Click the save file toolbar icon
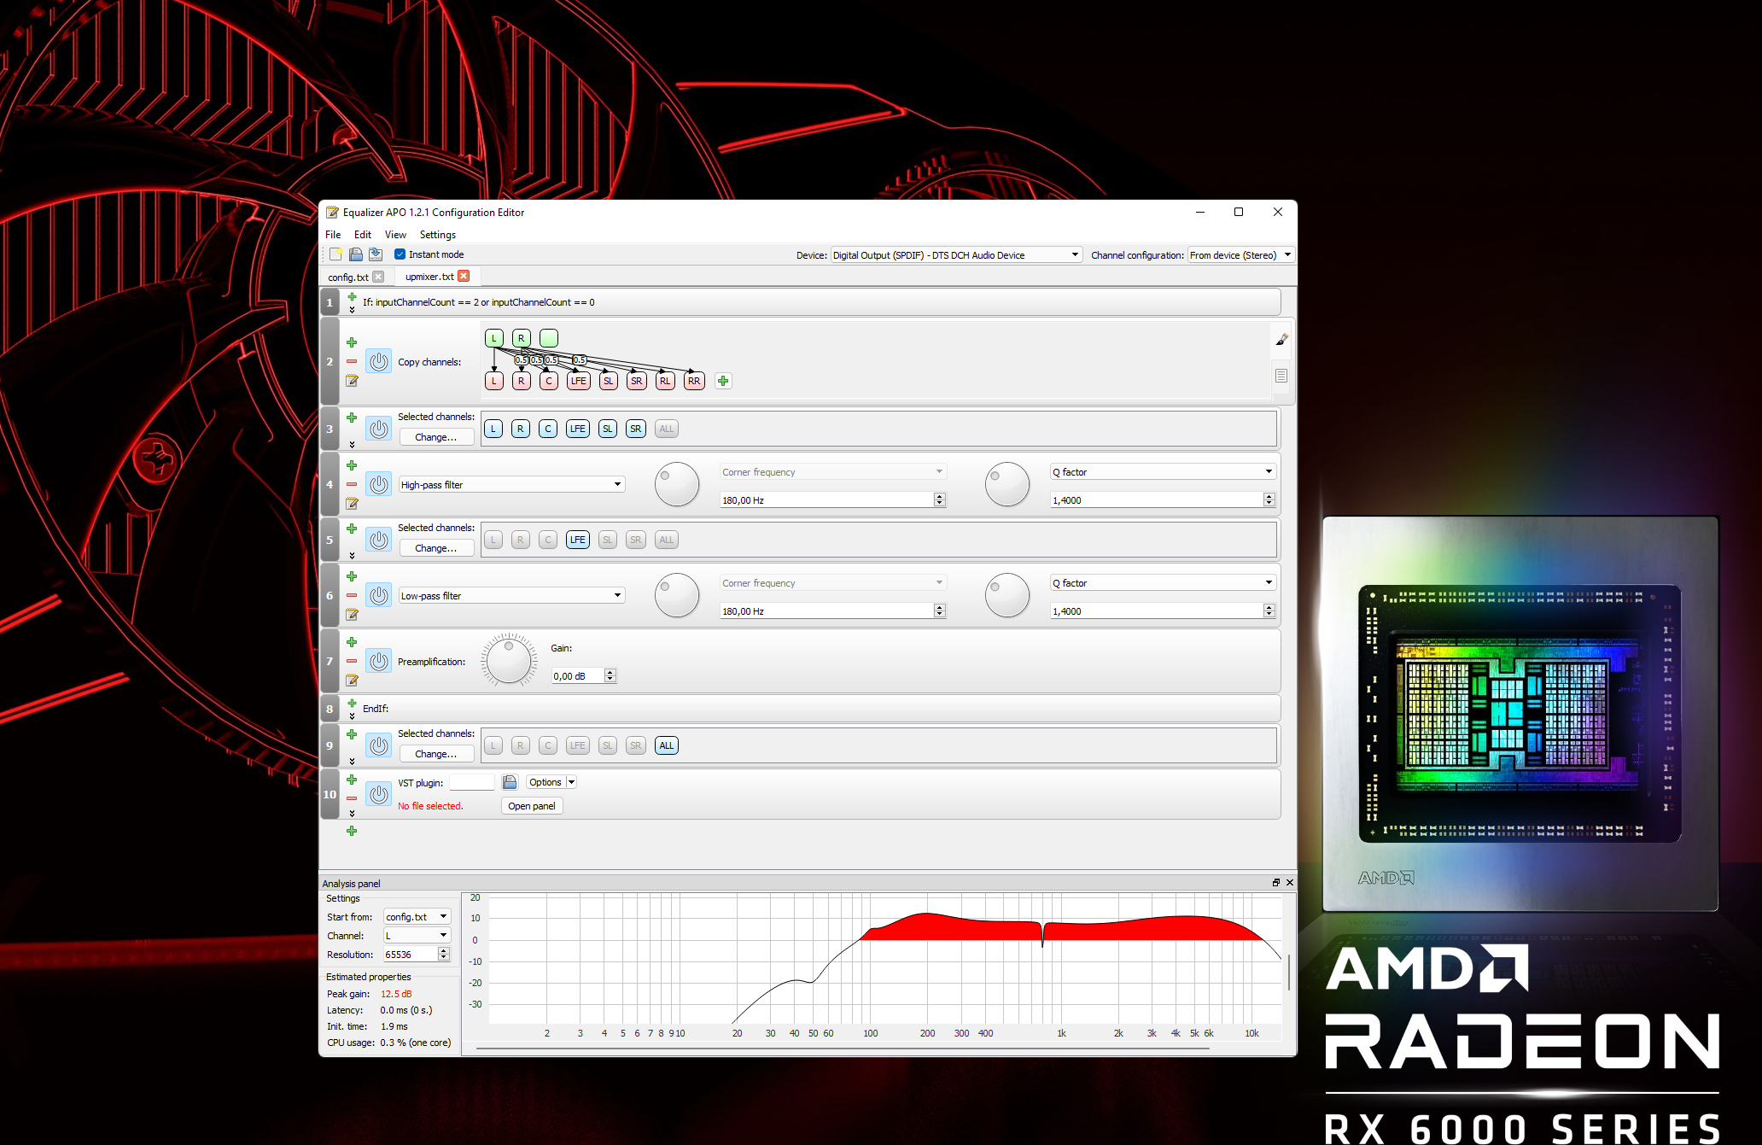Screen dimensions: 1762x1145 click(x=376, y=254)
